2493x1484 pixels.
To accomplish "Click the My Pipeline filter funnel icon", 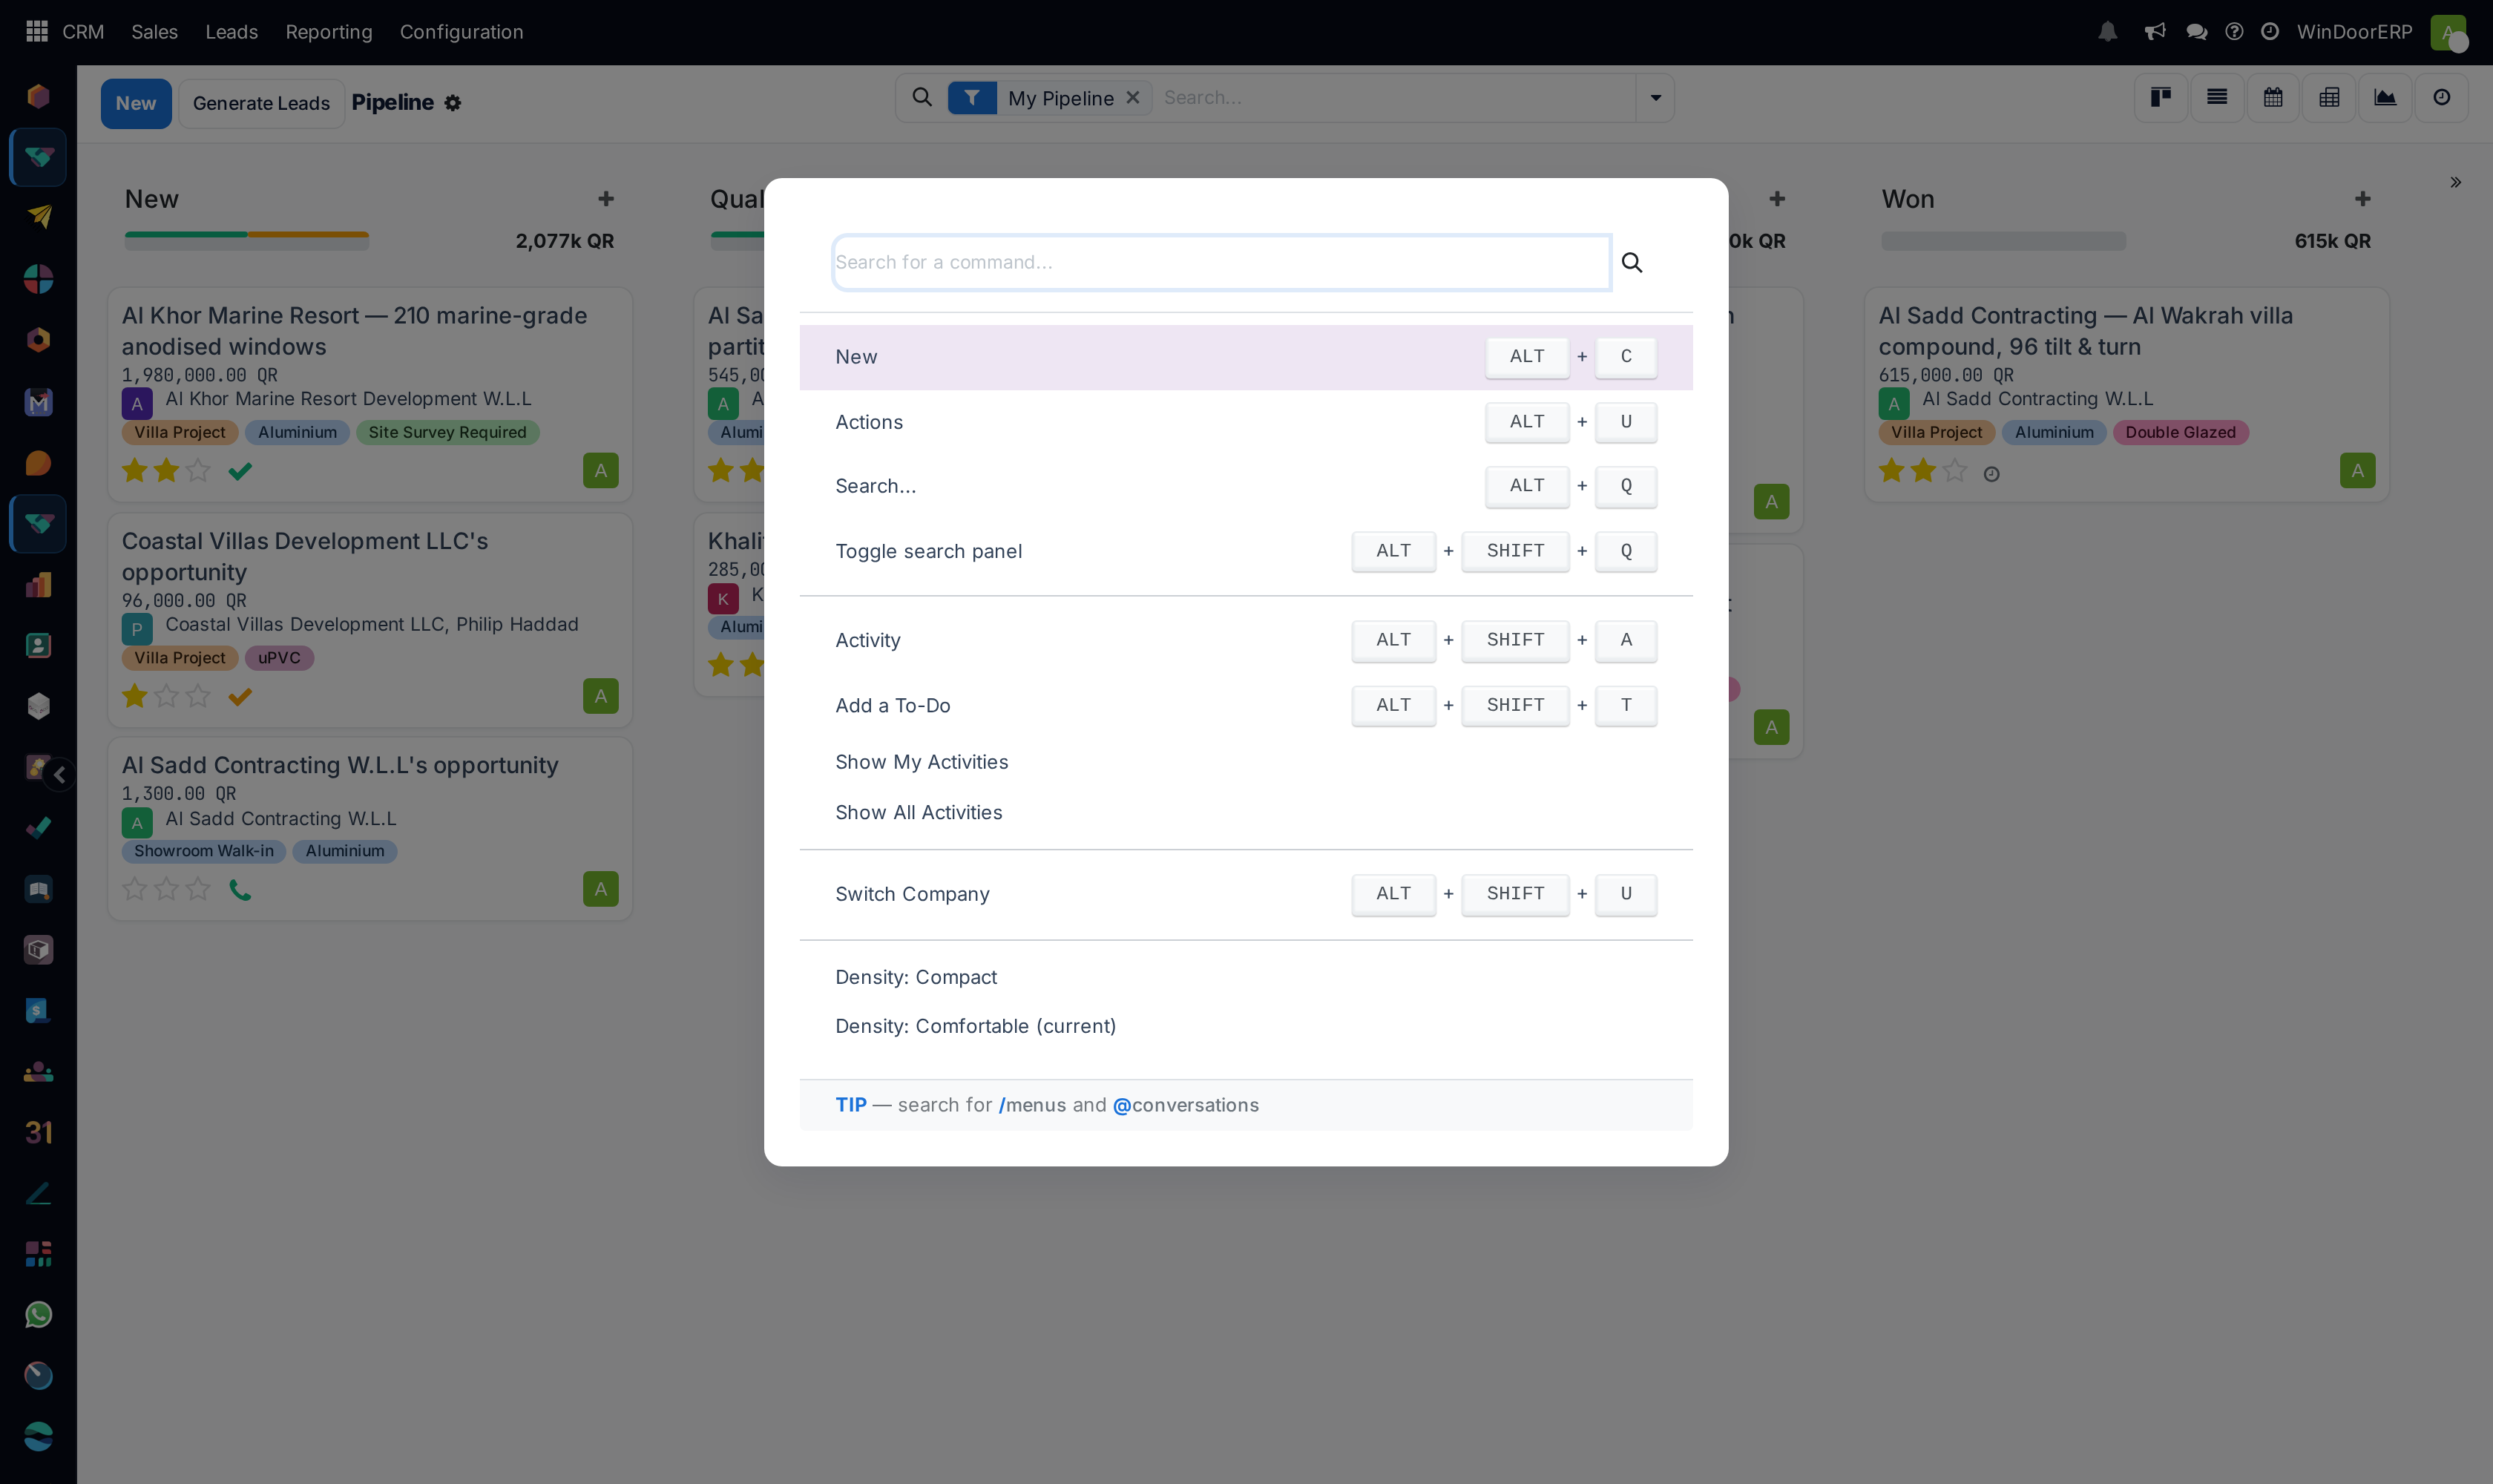I will point(972,97).
